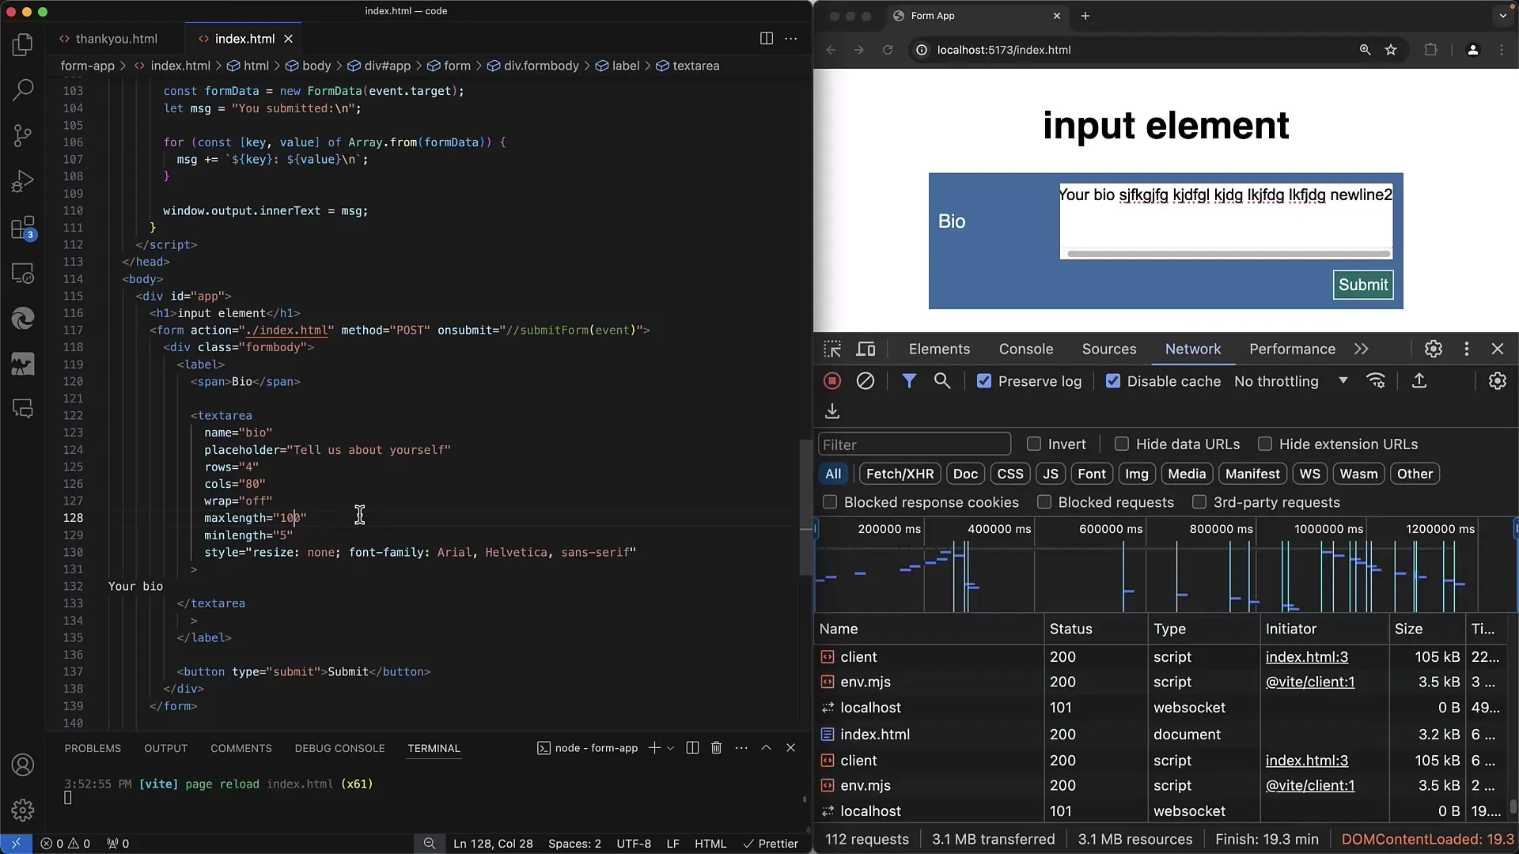
Task: Open Chrome tab search dropdown
Action: 1502,16
